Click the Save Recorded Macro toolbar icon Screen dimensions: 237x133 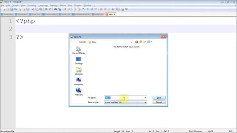117,9
